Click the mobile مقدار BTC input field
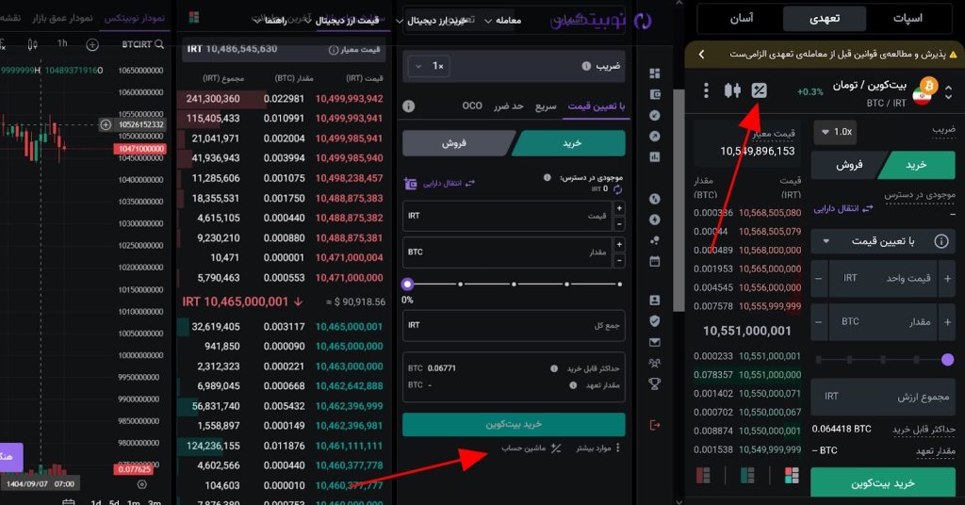The image size is (965, 505). [882, 321]
